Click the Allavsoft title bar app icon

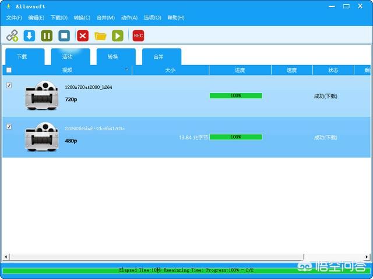coord(9,6)
